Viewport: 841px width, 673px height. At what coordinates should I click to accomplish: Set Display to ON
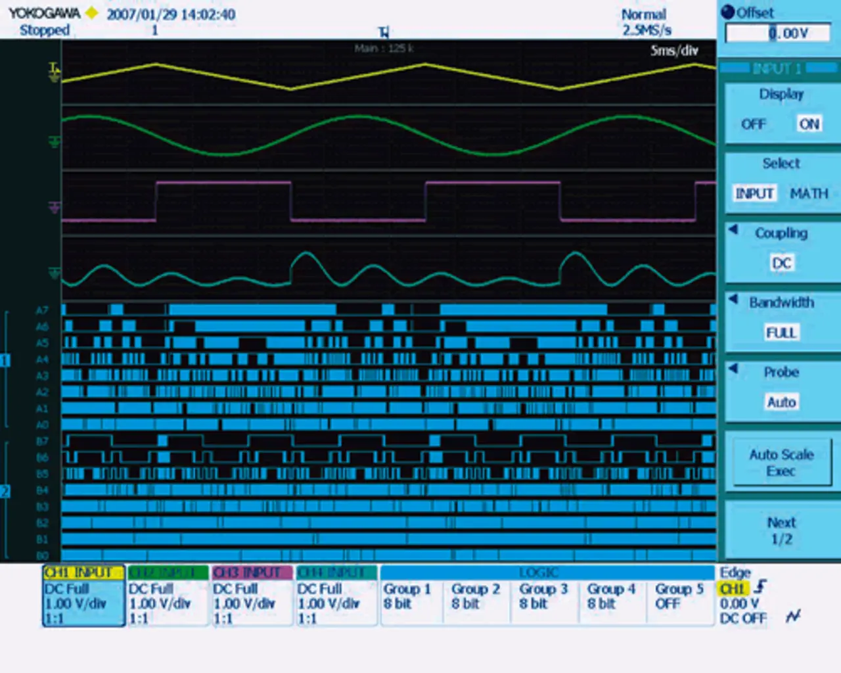point(809,124)
